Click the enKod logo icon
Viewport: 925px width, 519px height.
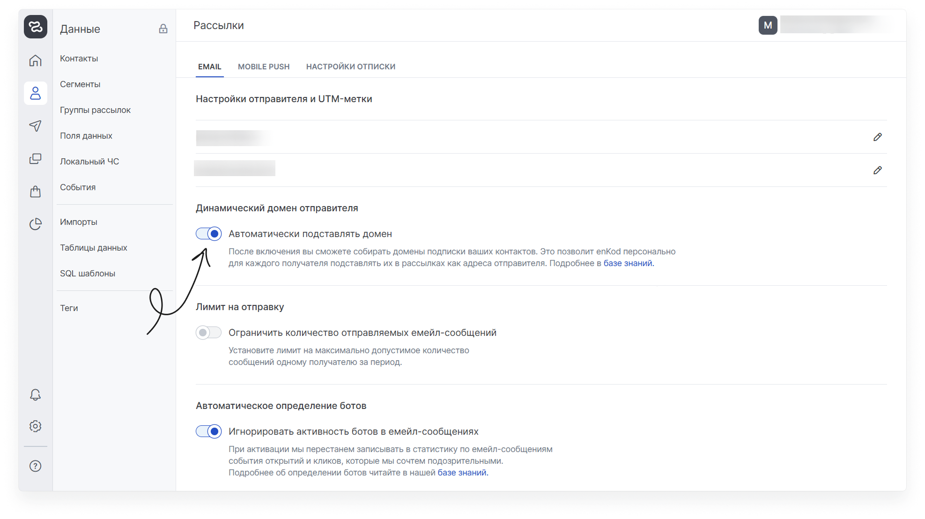36,27
